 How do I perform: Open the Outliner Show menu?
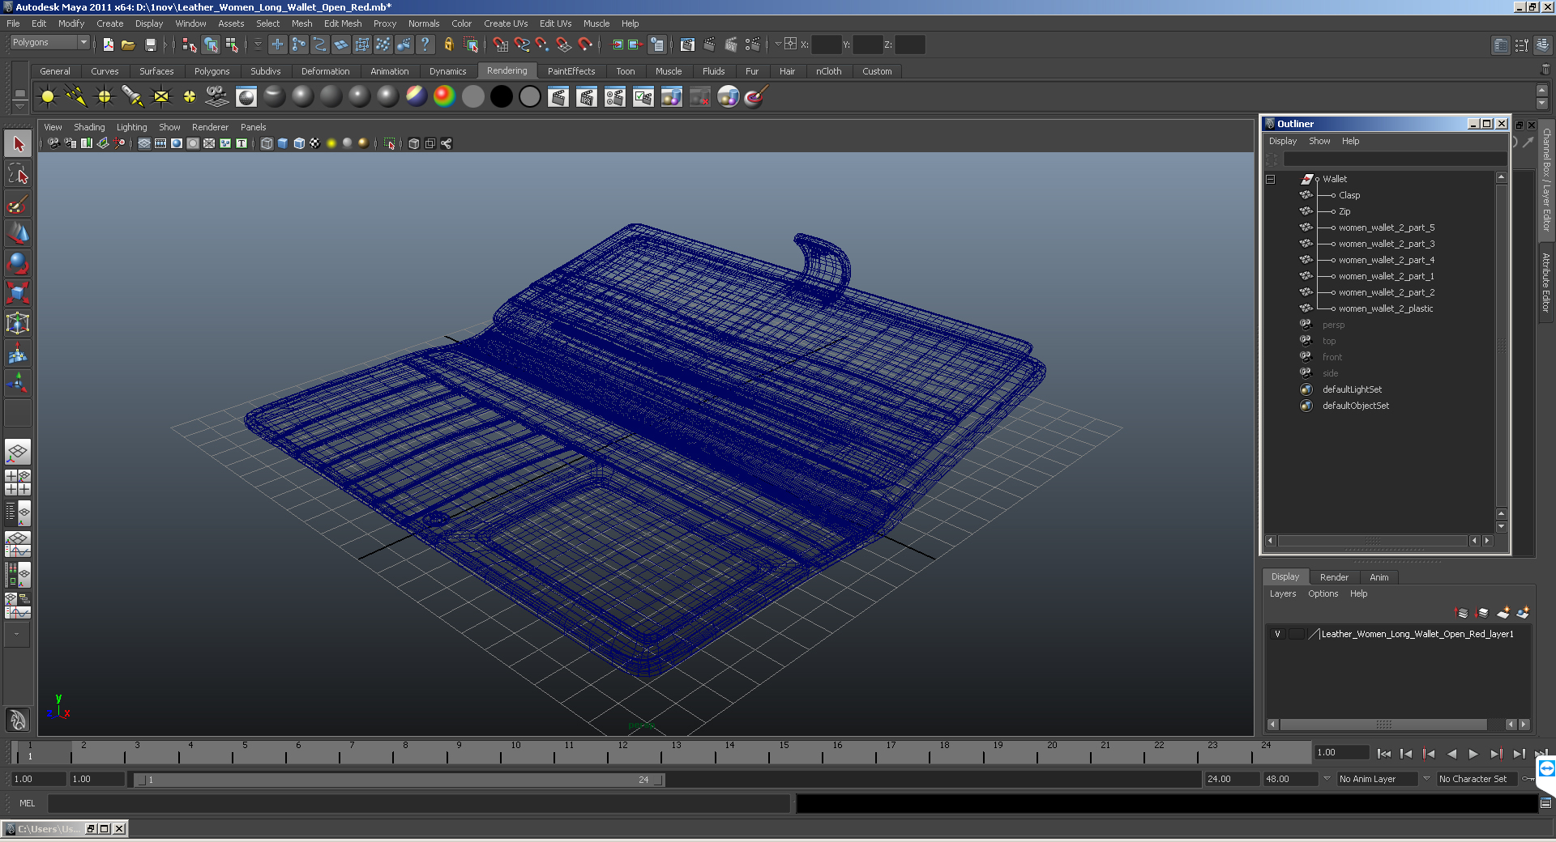pos(1319,141)
